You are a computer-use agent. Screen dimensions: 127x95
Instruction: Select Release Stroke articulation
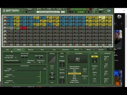[74, 68]
